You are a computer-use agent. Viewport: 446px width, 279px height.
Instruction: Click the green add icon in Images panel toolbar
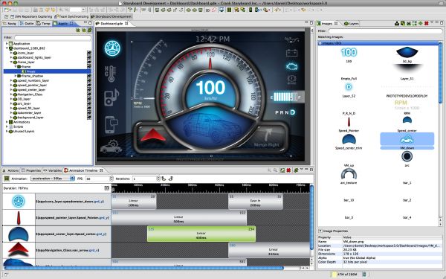(x=421, y=23)
